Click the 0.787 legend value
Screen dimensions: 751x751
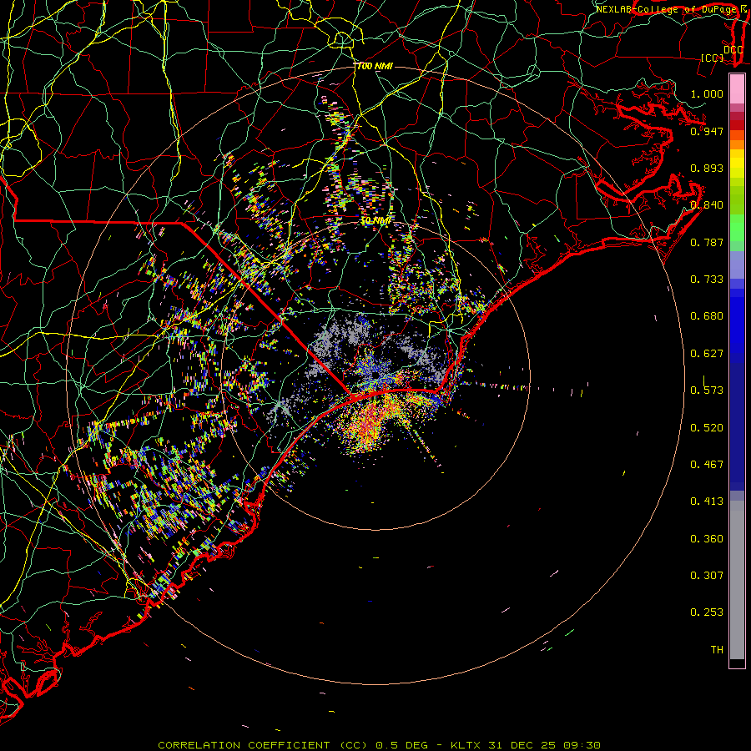coord(707,242)
